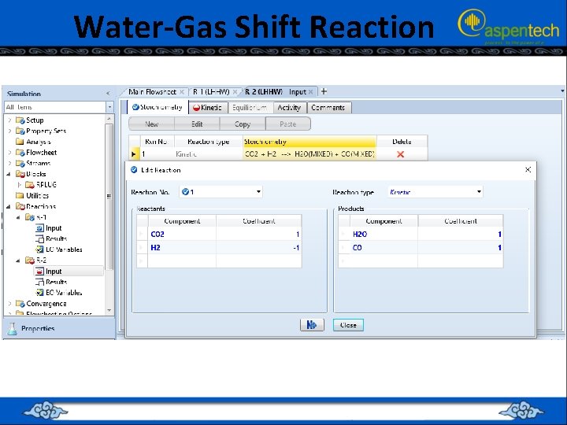This screenshot has height=425, width=567.
Task: Delete reaction 1 with the red X
Action: click(400, 154)
